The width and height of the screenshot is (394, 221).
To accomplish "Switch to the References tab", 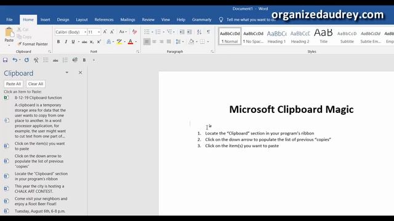I will [104, 20].
